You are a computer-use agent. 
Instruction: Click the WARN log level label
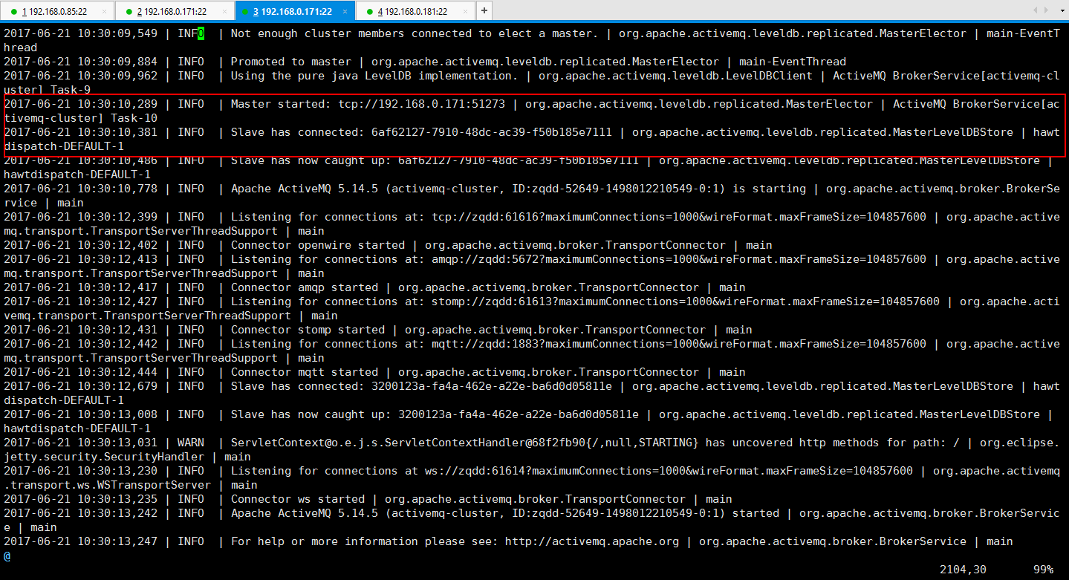tap(191, 443)
